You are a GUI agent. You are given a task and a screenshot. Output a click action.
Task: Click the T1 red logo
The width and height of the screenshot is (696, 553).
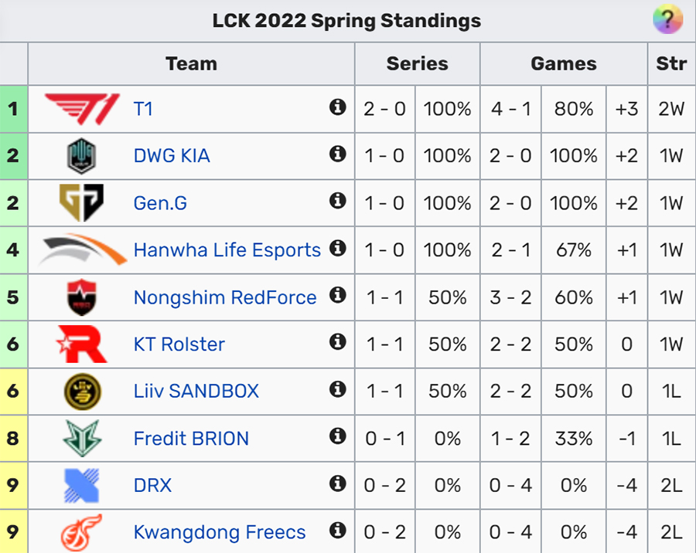82,109
